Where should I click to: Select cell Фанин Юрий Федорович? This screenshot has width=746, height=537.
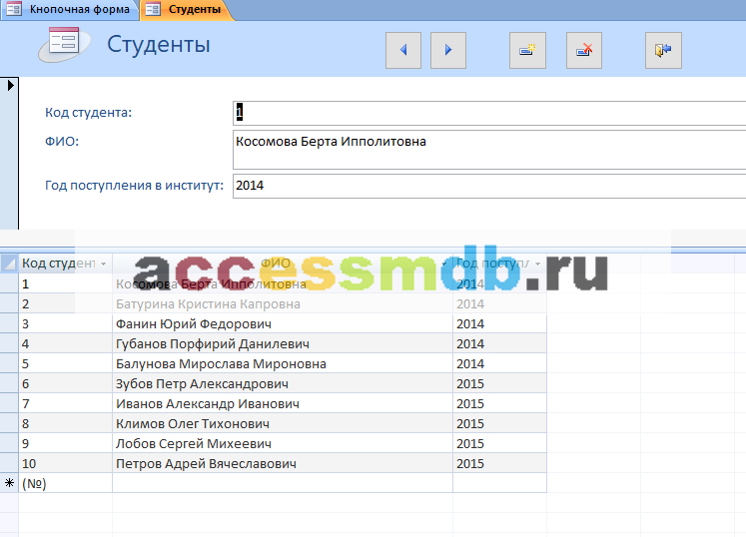tap(283, 324)
